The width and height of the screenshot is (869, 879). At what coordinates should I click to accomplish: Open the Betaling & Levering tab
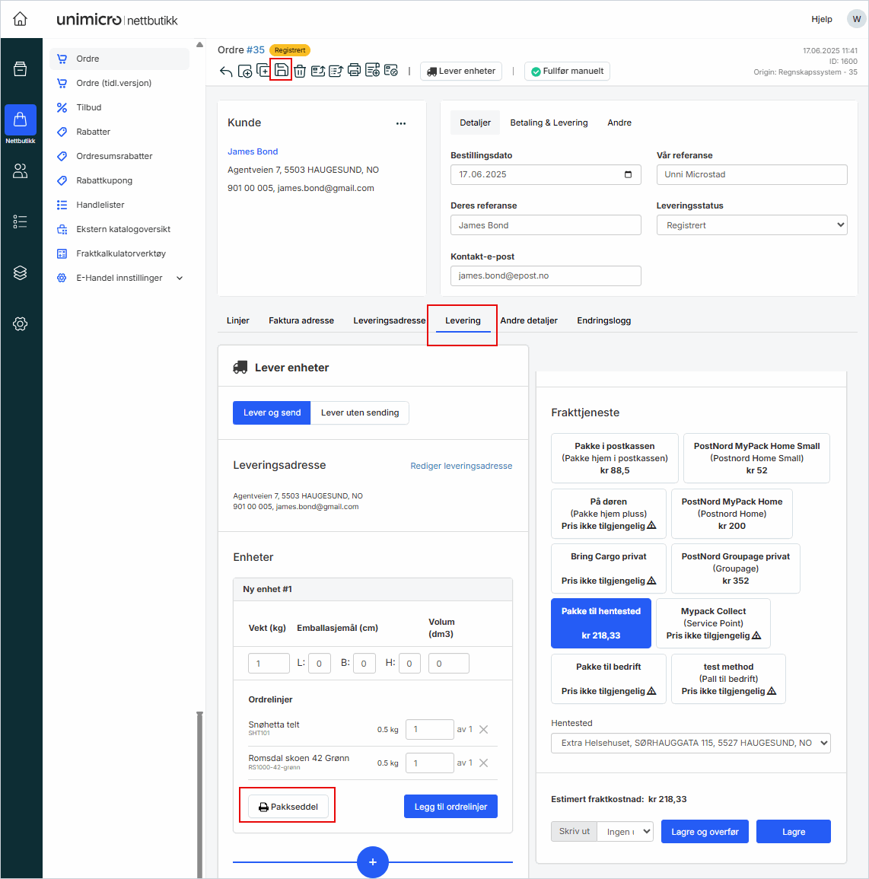tap(549, 123)
